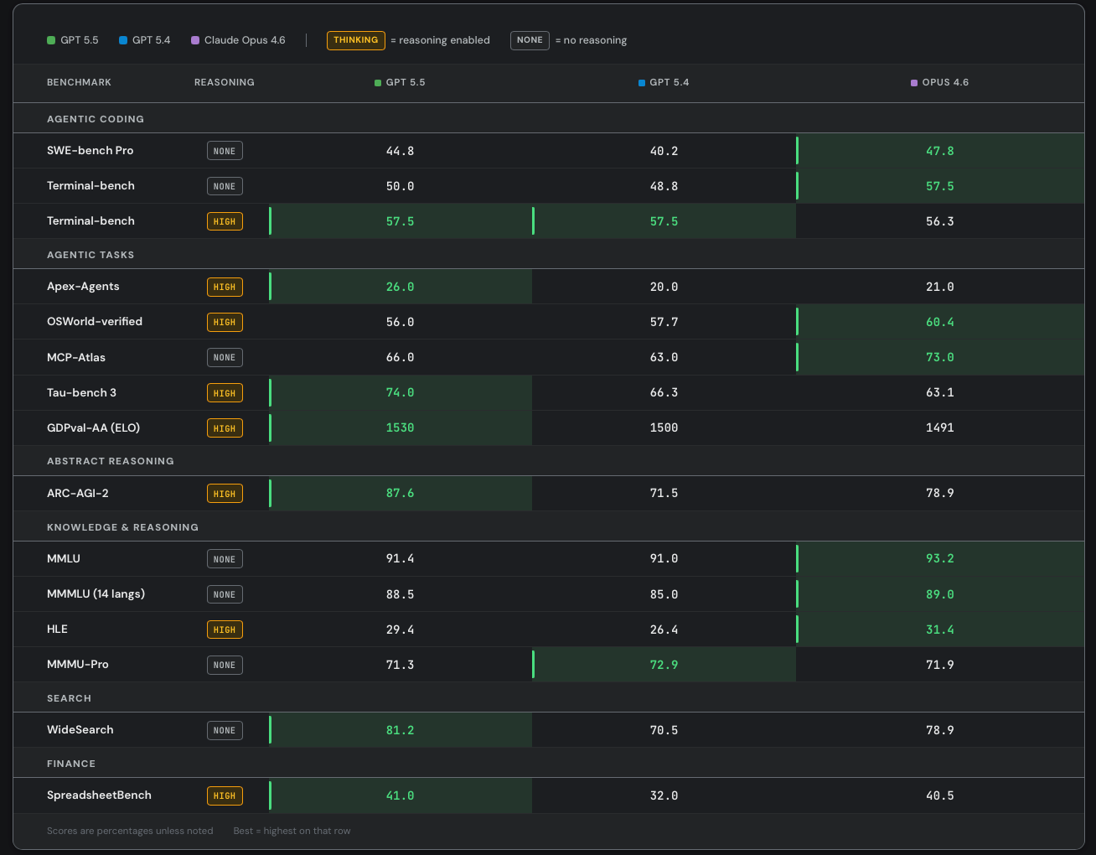
Task: Click 'Scores are percentages unless noted' footnote
Action: 130,831
